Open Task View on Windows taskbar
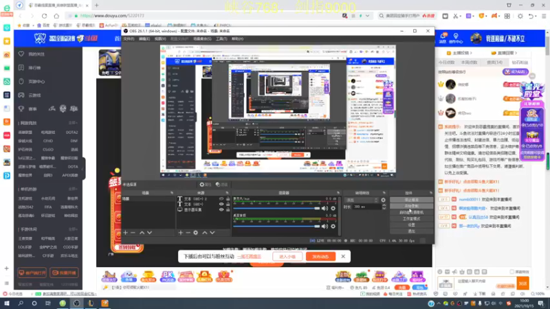This screenshot has height=309, width=550. coord(48,304)
